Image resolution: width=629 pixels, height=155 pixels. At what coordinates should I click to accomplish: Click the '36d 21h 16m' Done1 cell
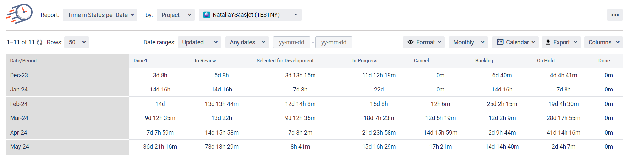[x=160, y=147]
